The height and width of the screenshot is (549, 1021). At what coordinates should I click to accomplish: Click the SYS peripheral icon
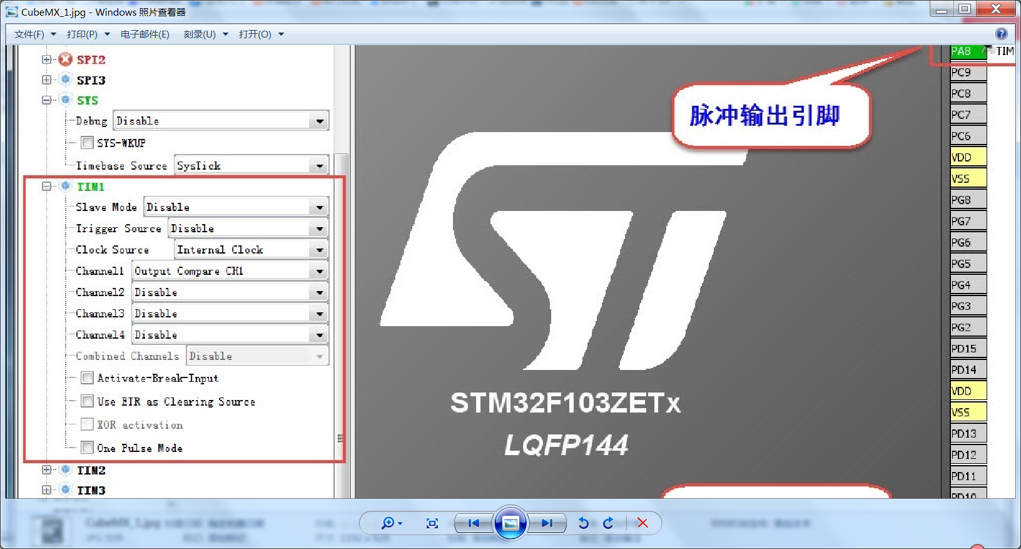pos(66,100)
